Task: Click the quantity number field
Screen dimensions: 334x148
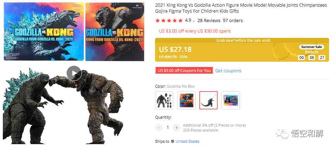Action: coord(168,127)
